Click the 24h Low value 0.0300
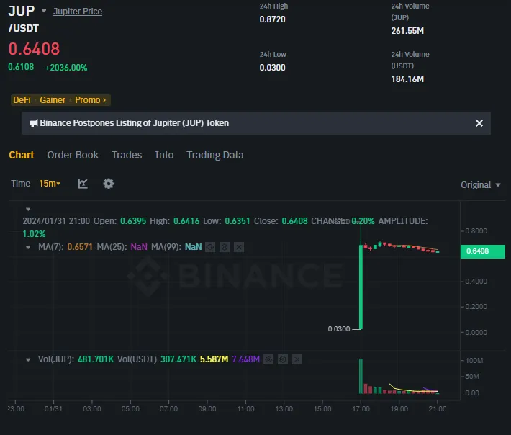Viewport: 511px width, 435px height. pos(273,68)
